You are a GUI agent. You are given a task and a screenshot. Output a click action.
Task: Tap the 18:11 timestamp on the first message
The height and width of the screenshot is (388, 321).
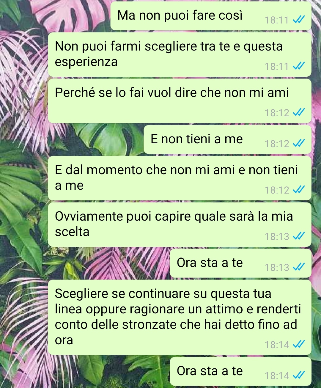[277, 20]
